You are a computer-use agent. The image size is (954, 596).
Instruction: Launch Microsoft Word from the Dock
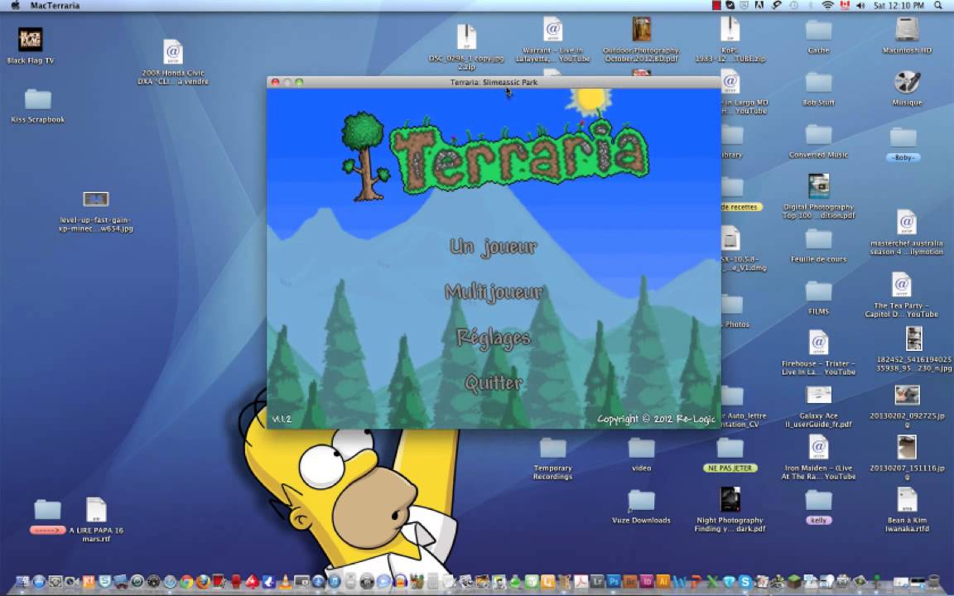(679, 582)
